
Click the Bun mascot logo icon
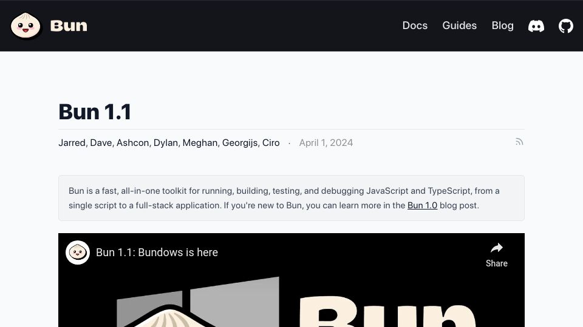[x=26, y=25]
